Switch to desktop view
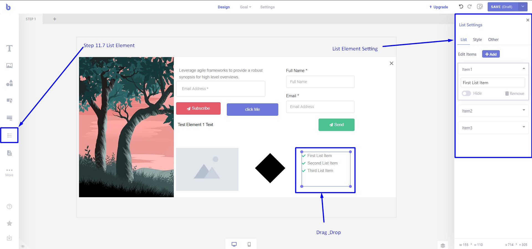The image size is (532, 249). pyautogui.click(x=234, y=244)
